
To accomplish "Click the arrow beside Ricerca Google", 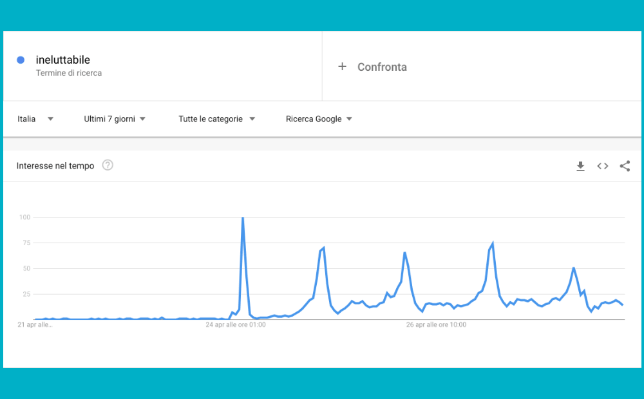I will click(349, 119).
